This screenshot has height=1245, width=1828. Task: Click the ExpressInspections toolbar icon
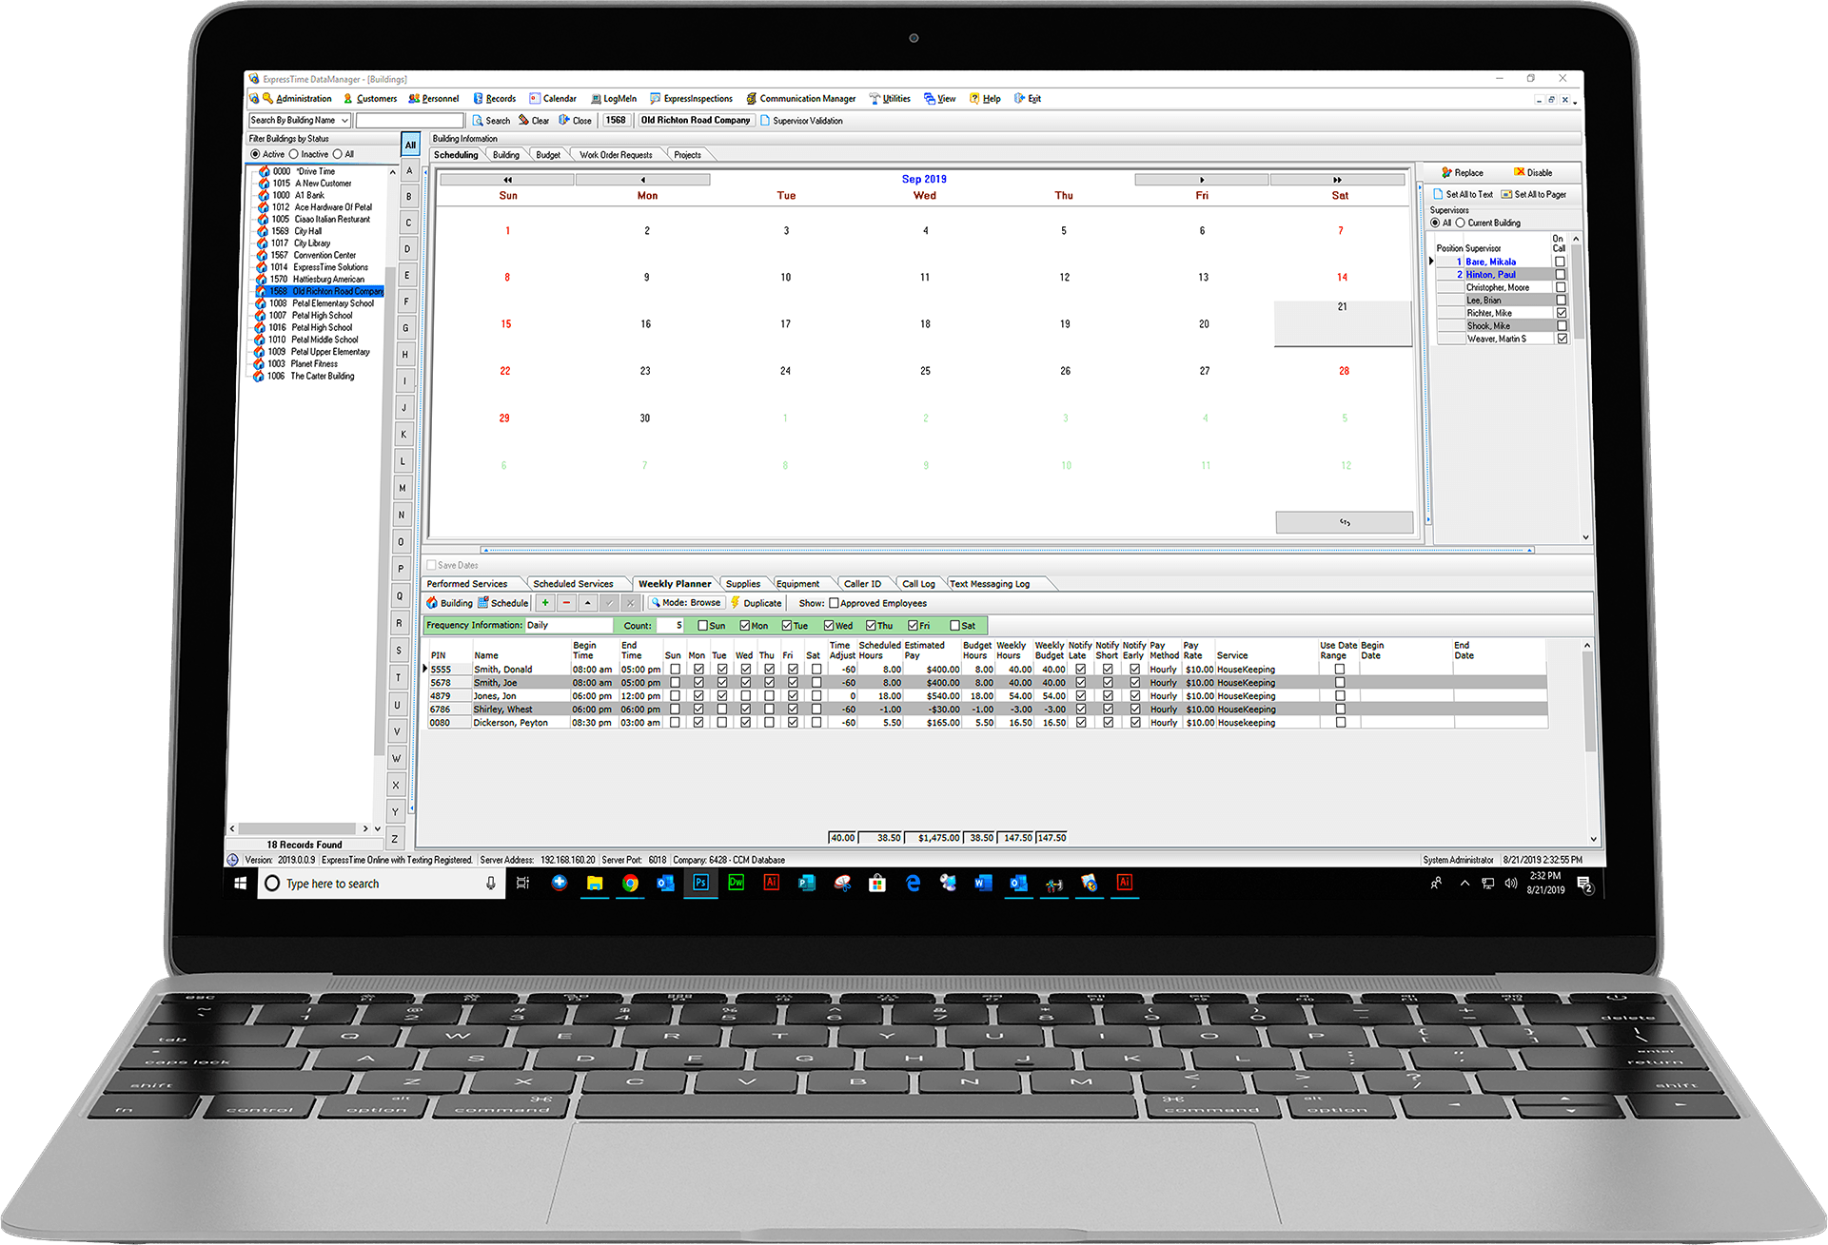656,99
